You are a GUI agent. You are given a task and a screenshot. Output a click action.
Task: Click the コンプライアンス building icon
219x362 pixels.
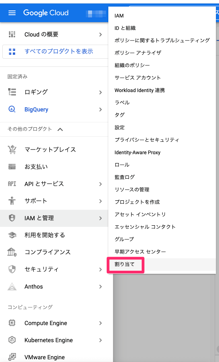coord(12,252)
